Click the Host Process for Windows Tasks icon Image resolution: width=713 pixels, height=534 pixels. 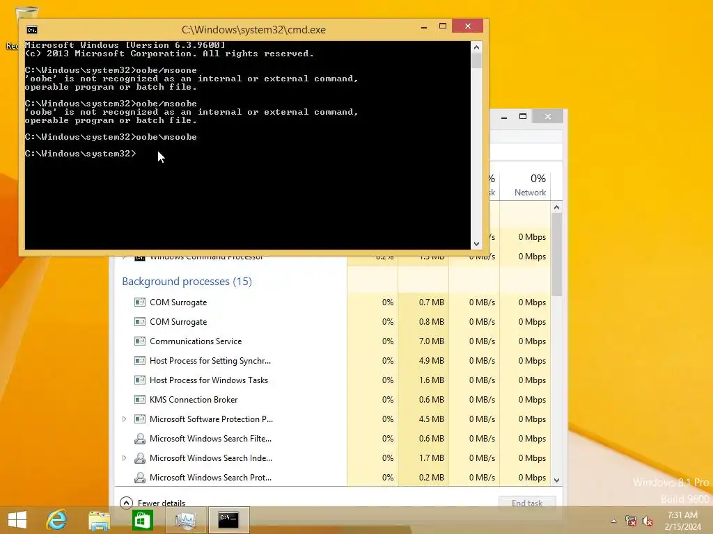[139, 380]
